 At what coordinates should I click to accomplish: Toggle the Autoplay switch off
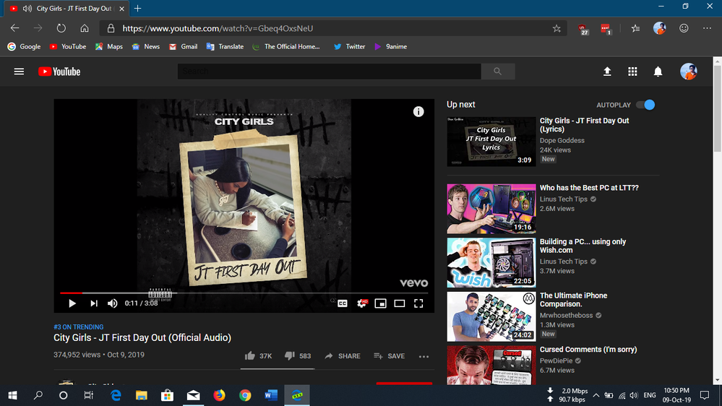tap(645, 105)
